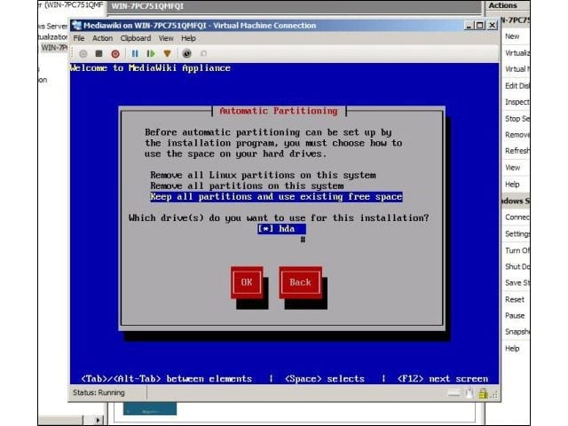The image size is (568, 426).
Task: Click the red OK button
Action: pyautogui.click(x=247, y=282)
